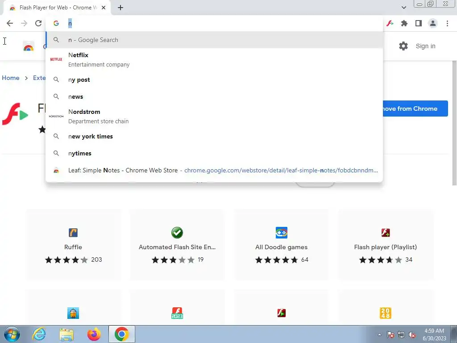
Task: Click the page's vertical scrollbar
Action: (x=454, y=122)
